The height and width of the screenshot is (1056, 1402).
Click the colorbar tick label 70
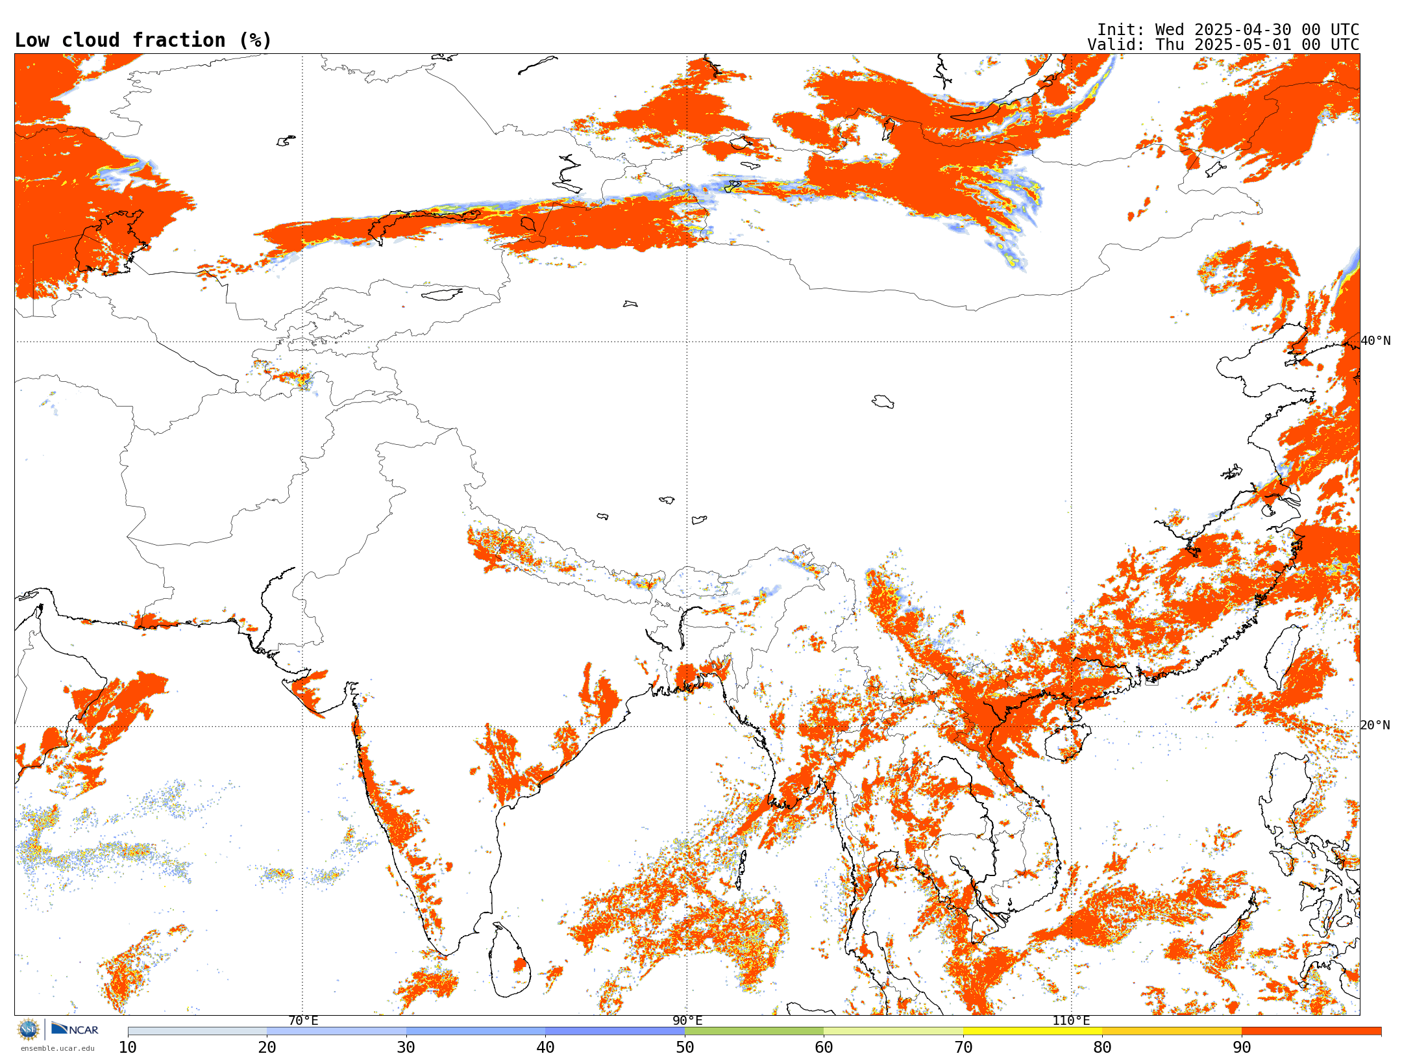[x=963, y=1048]
